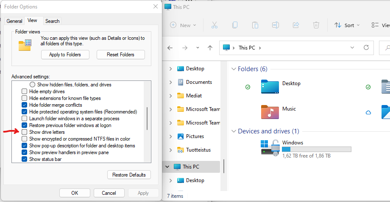The width and height of the screenshot is (390, 202).
Task: Close the Folder Options dialog
Action: 156,6
